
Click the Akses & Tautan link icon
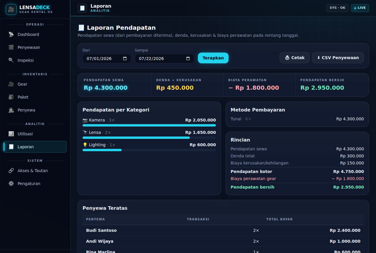tap(11, 171)
